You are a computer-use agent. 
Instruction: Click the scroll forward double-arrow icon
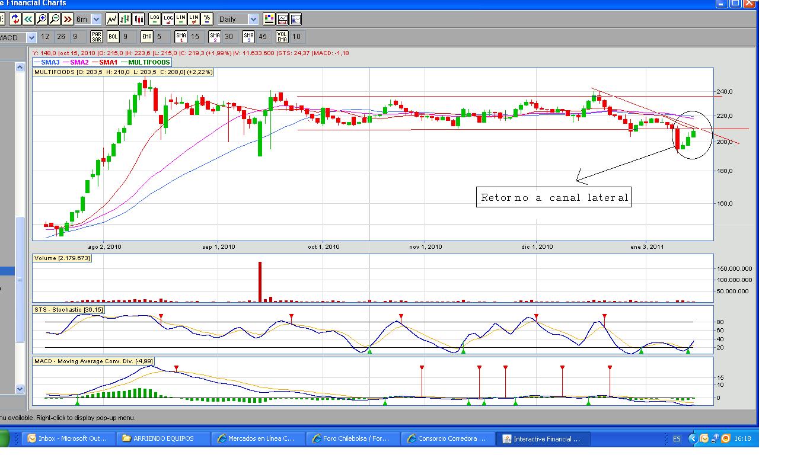click(x=67, y=19)
